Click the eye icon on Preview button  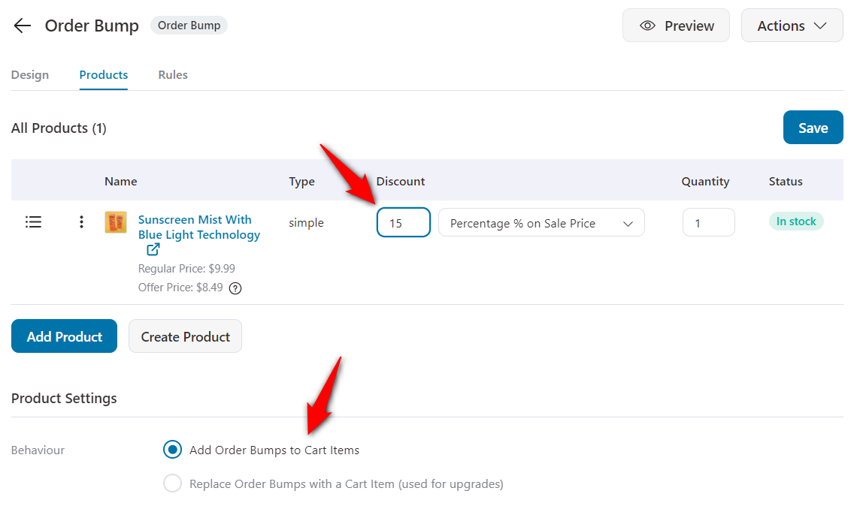click(x=647, y=25)
